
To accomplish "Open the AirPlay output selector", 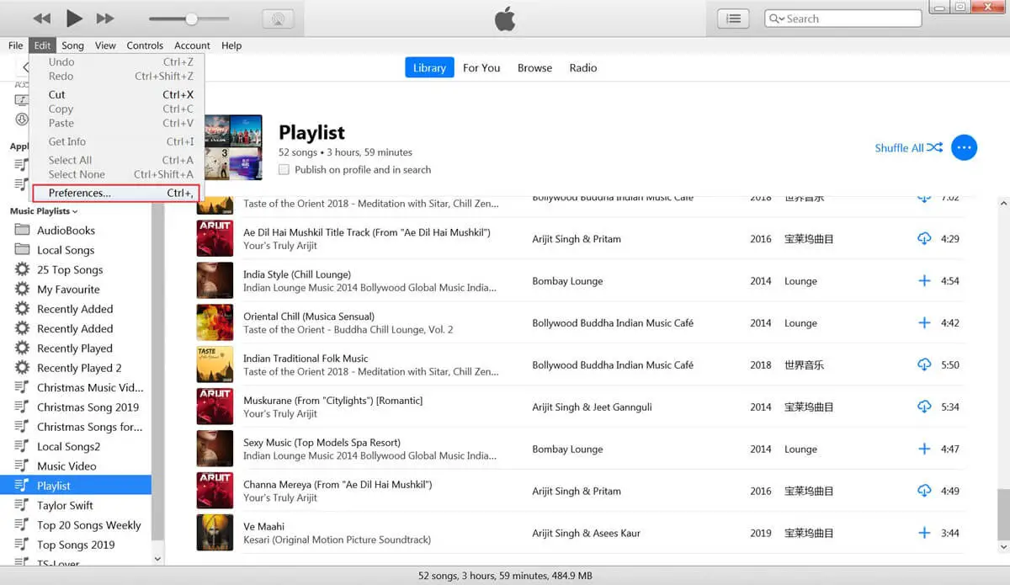I will [278, 19].
